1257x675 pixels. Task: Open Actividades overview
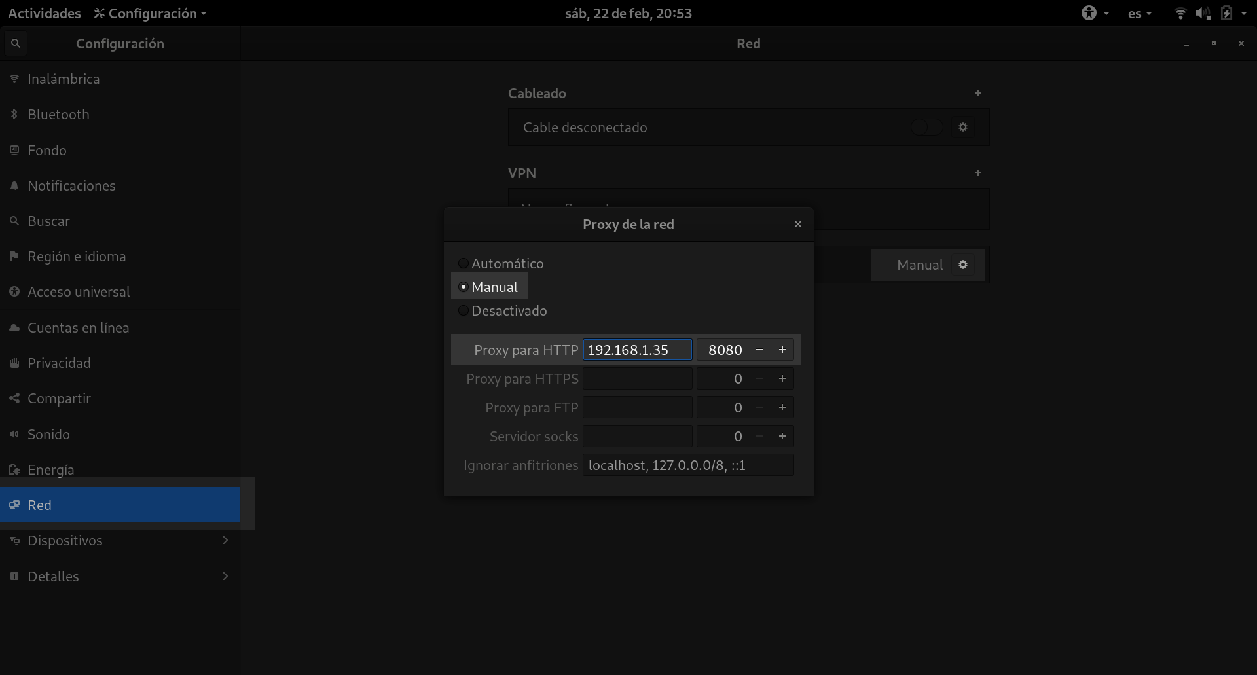click(45, 13)
